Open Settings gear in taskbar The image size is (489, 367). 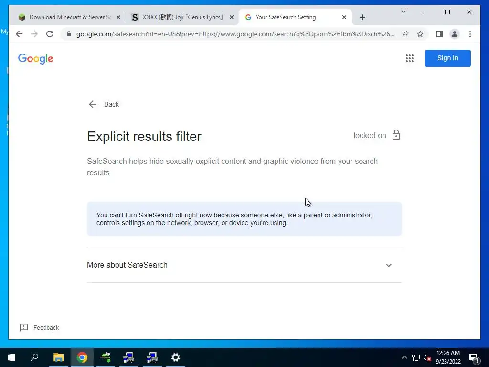176,357
